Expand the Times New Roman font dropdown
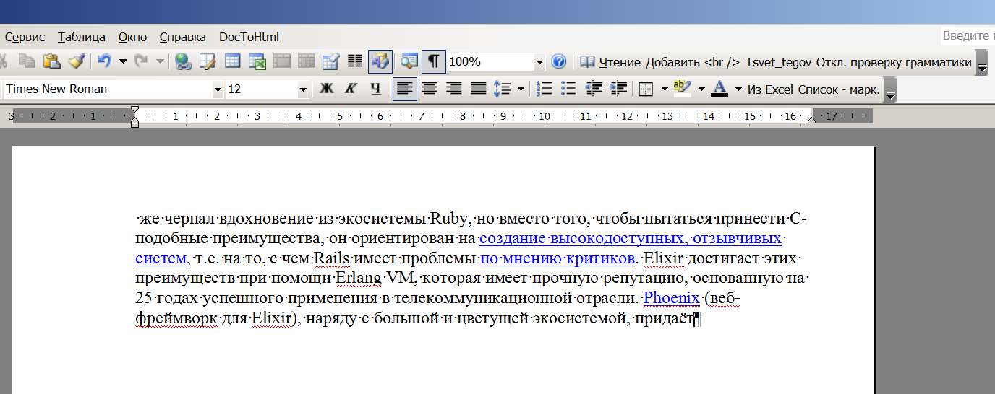The height and width of the screenshot is (394, 995). tap(218, 89)
